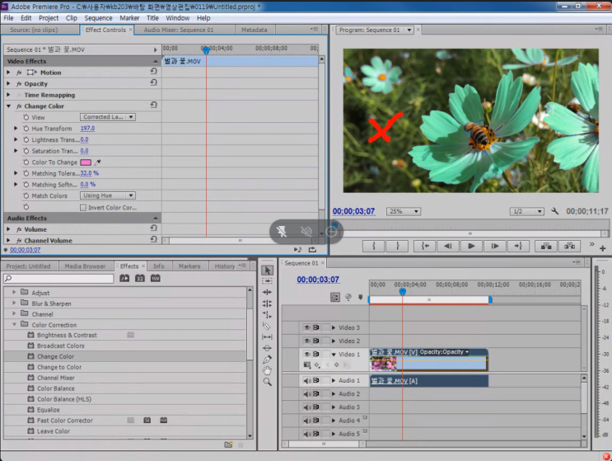Choose the Zoom magnifier tool
The image size is (612, 461).
tap(268, 382)
